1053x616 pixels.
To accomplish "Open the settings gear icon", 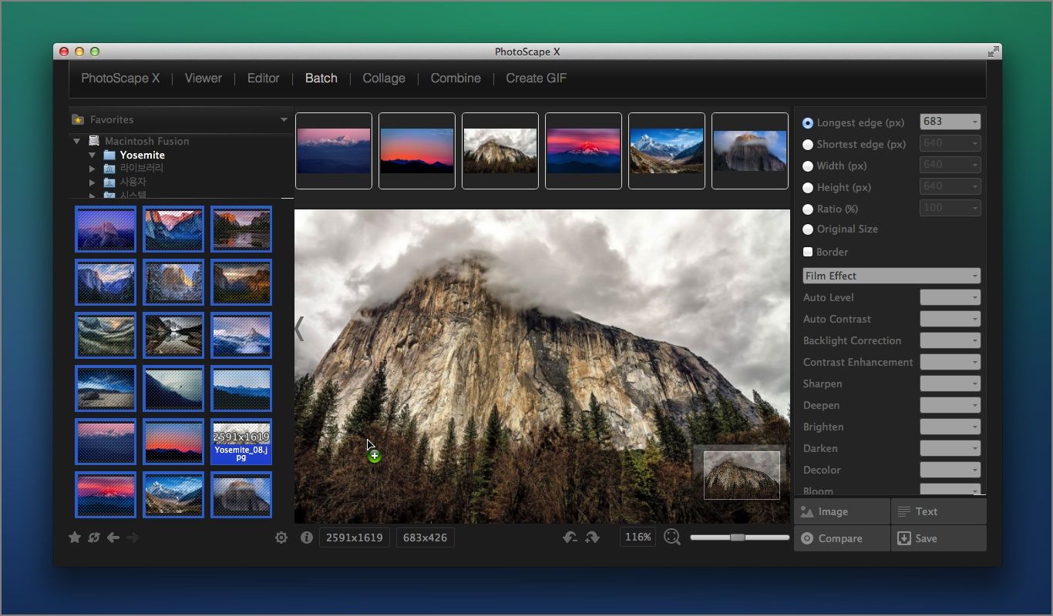I will click(281, 537).
